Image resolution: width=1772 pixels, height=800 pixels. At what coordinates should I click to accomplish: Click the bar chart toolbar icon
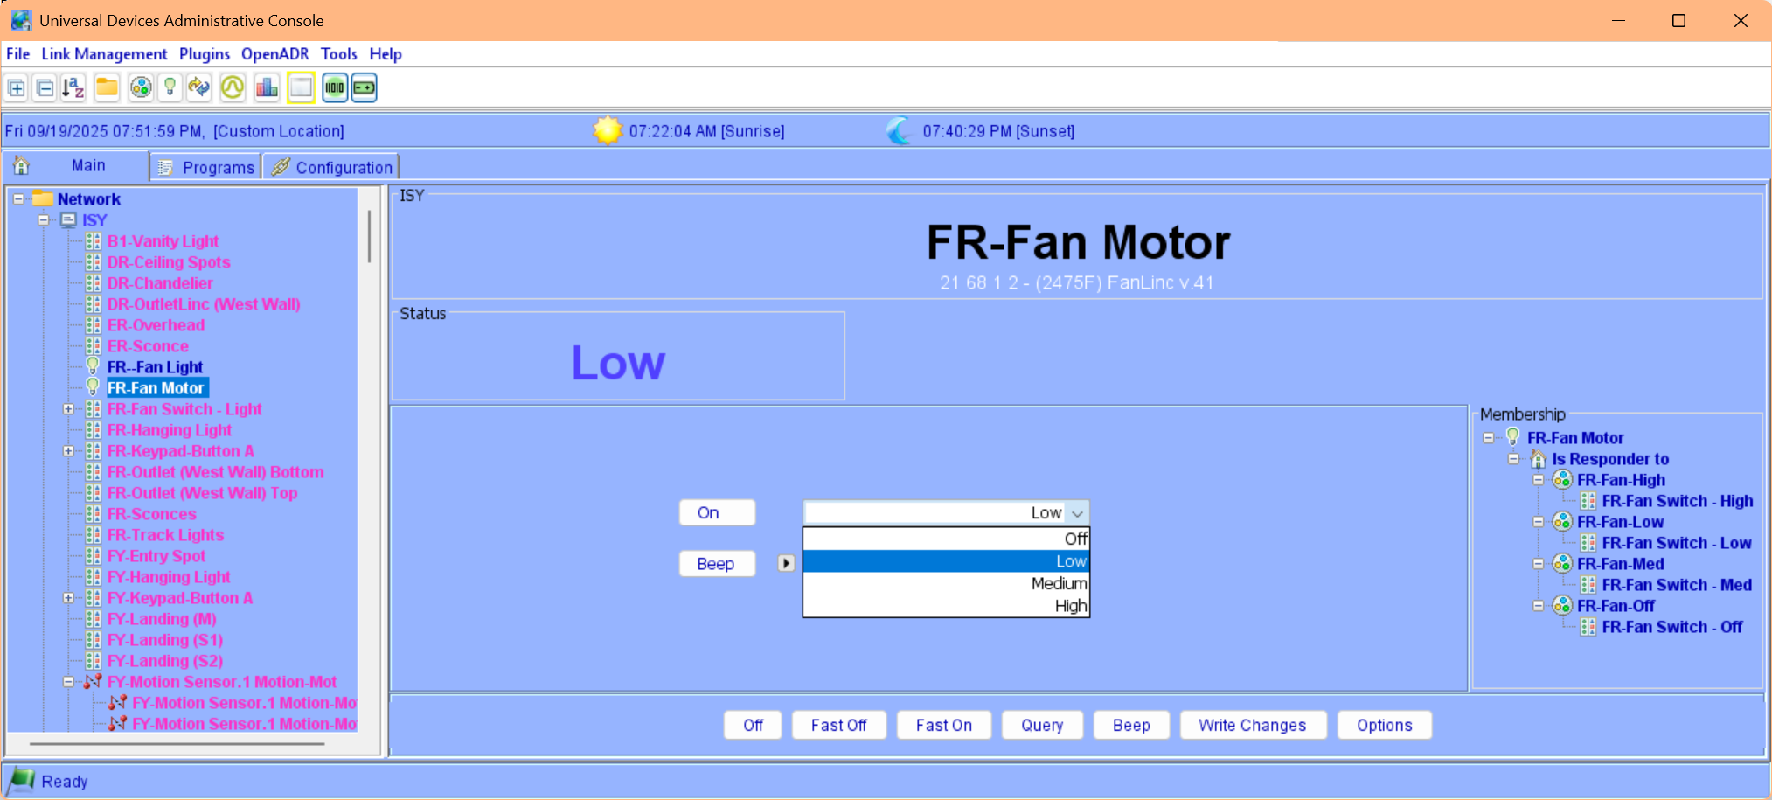(267, 87)
